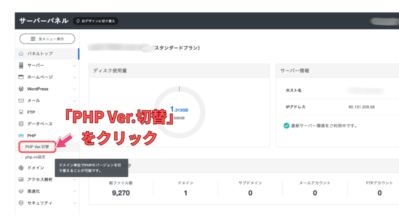Click the server icon beside サーバー
Screen dimensions: 399x224
(x=21, y=65)
